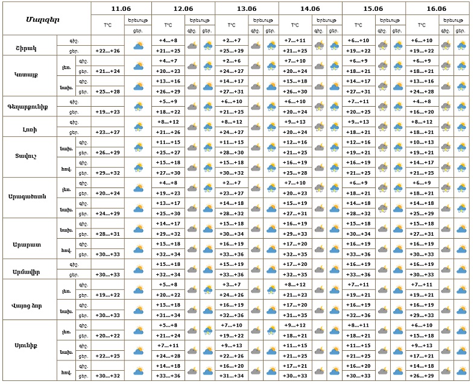The image size is (474, 384).
Task: Click Լոռի daytime weather icon for 14.06
Action: pyautogui.click(x=334, y=127)
